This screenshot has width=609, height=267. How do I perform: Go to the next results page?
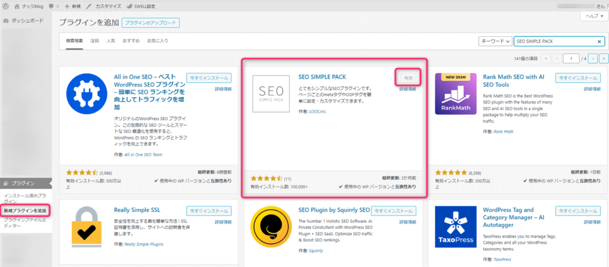click(593, 59)
